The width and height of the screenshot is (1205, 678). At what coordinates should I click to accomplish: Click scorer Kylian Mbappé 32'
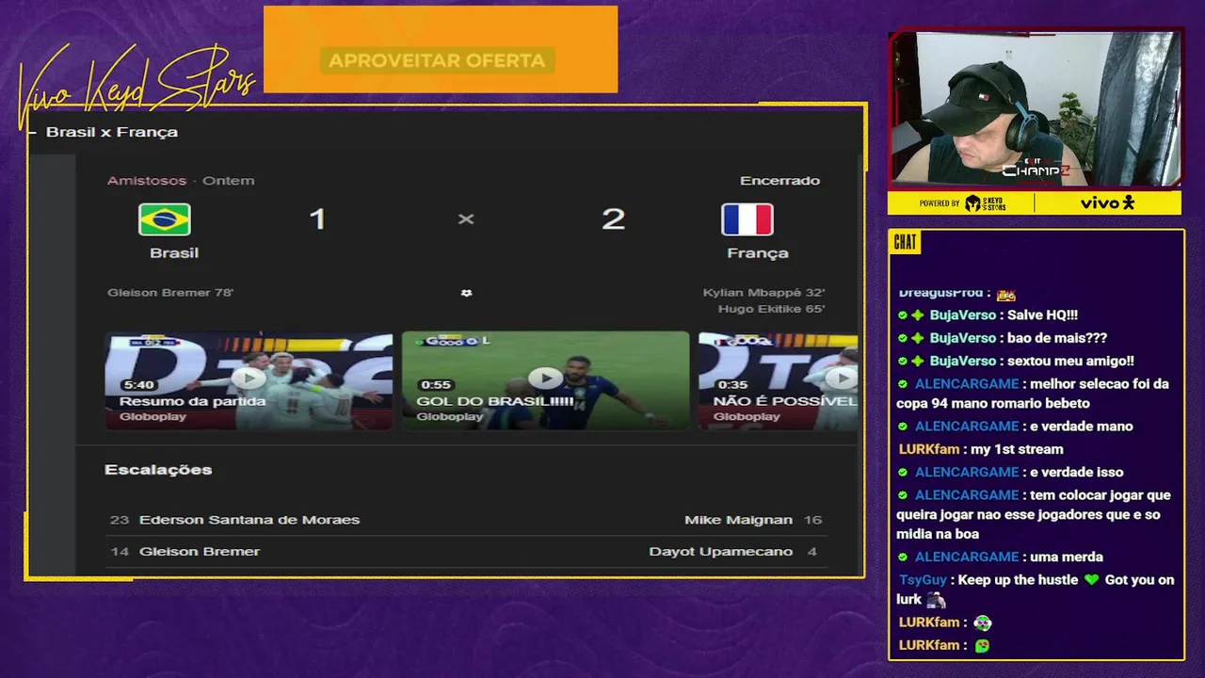[x=763, y=293]
